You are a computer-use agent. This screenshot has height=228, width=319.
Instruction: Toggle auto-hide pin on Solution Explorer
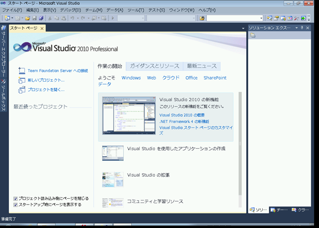tap(302, 28)
